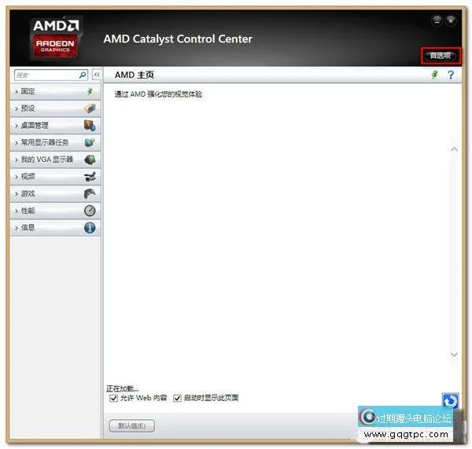This screenshot has width=472, height=449.
Task: Expand the 桌面管理 chevron arrow
Action: click(x=16, y=126)
